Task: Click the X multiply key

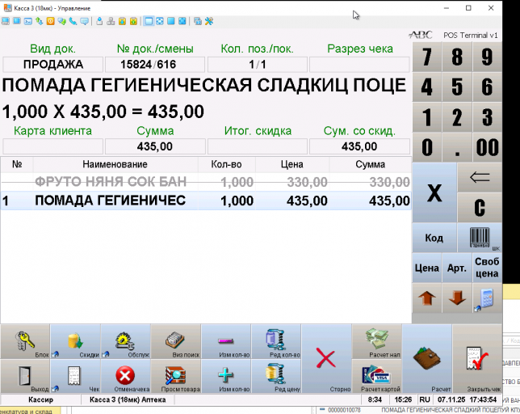Action: 434,192
